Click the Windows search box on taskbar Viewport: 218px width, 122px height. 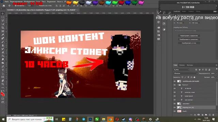[x=30, y=119]
